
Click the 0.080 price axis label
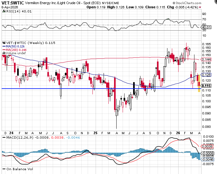207,127
